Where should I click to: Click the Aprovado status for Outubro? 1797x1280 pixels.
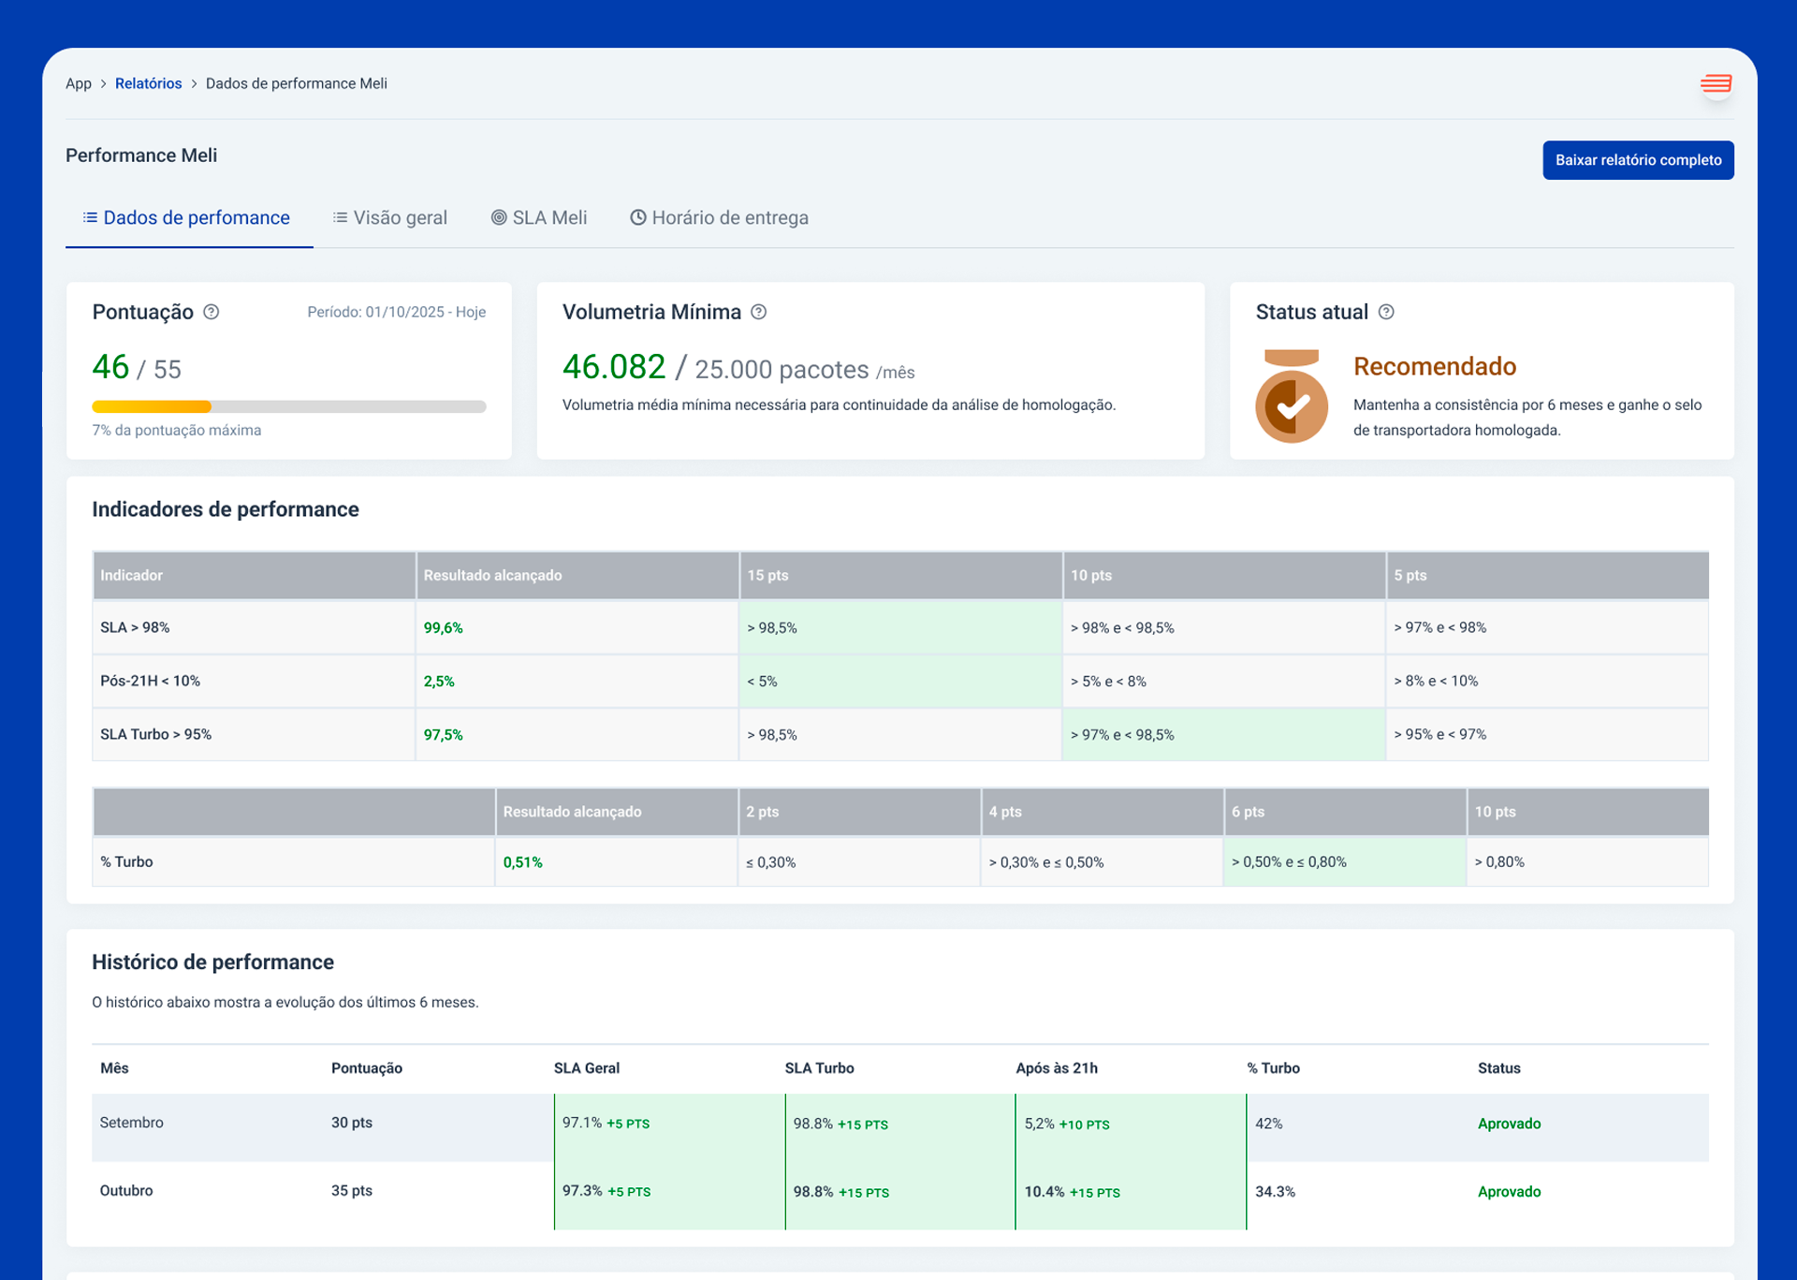[1509, 1191]
